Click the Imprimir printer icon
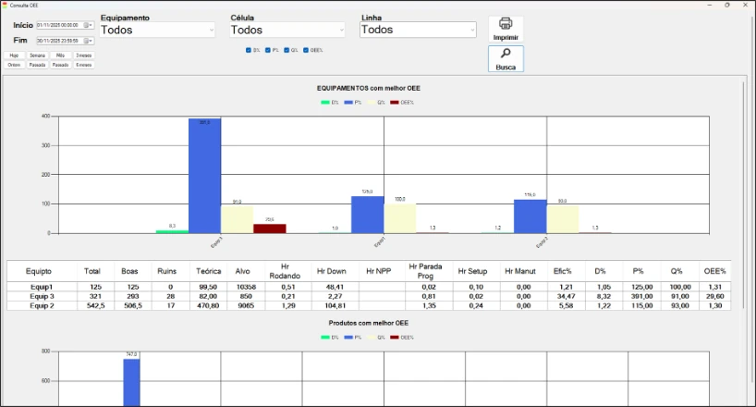 tap(506, 24)
